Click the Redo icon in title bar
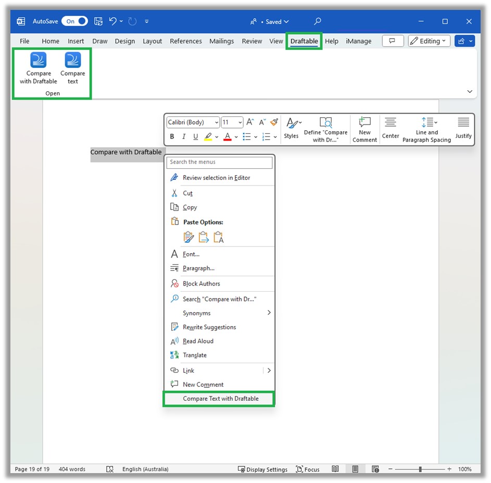The image size is (491, 483). pos(132,21)
